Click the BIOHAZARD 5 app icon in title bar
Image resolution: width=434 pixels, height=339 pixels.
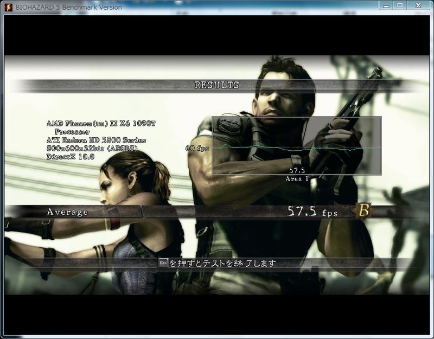[x=9, y=7]
